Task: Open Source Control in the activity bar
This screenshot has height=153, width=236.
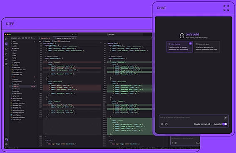Action: [6, 54]
